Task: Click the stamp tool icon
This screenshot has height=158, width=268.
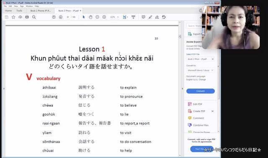Action: [x=164, y=17]
